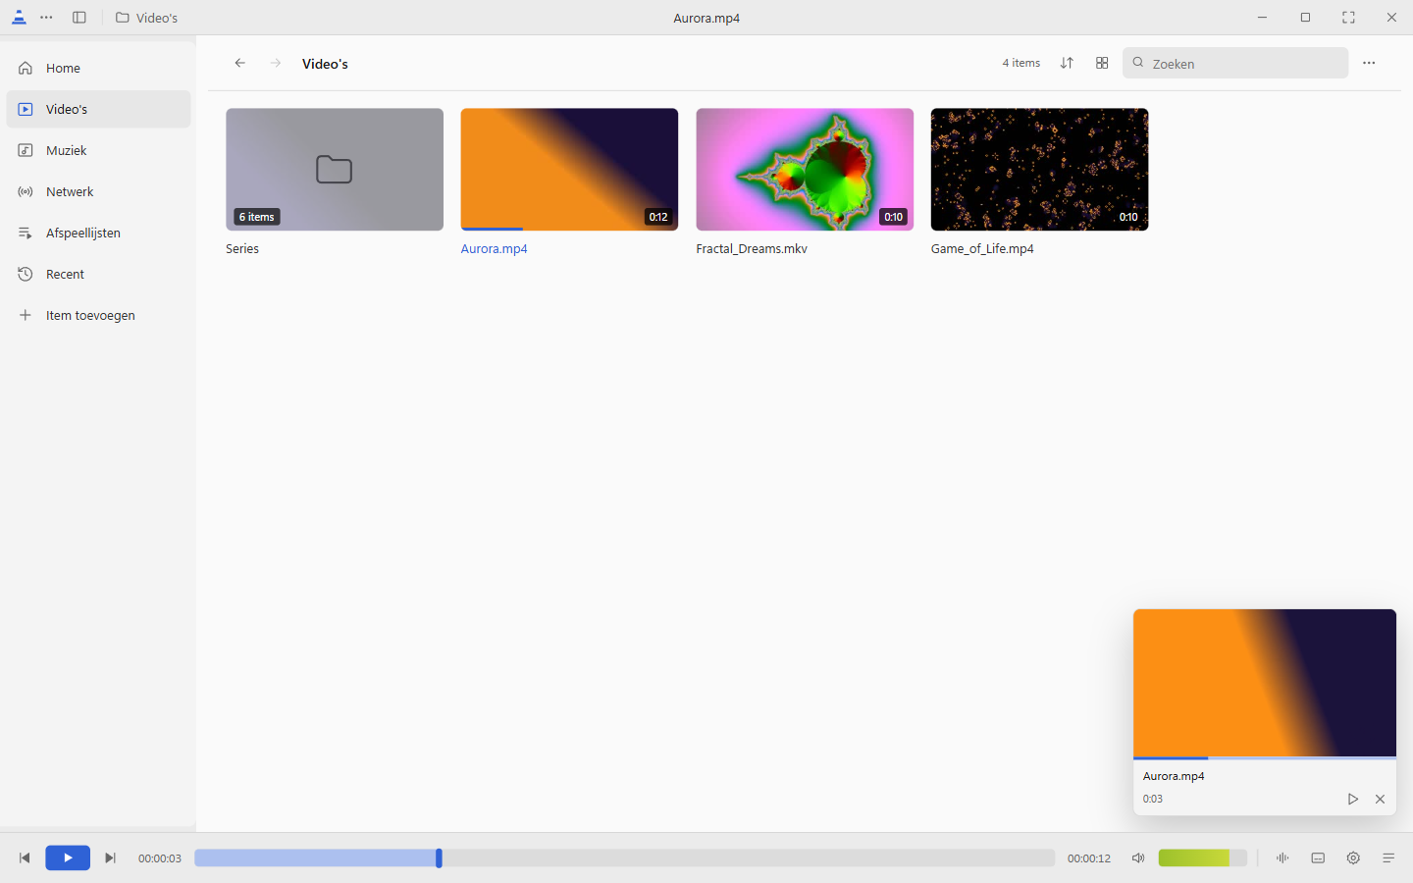Select Video's in sidebar

point(98,109)
